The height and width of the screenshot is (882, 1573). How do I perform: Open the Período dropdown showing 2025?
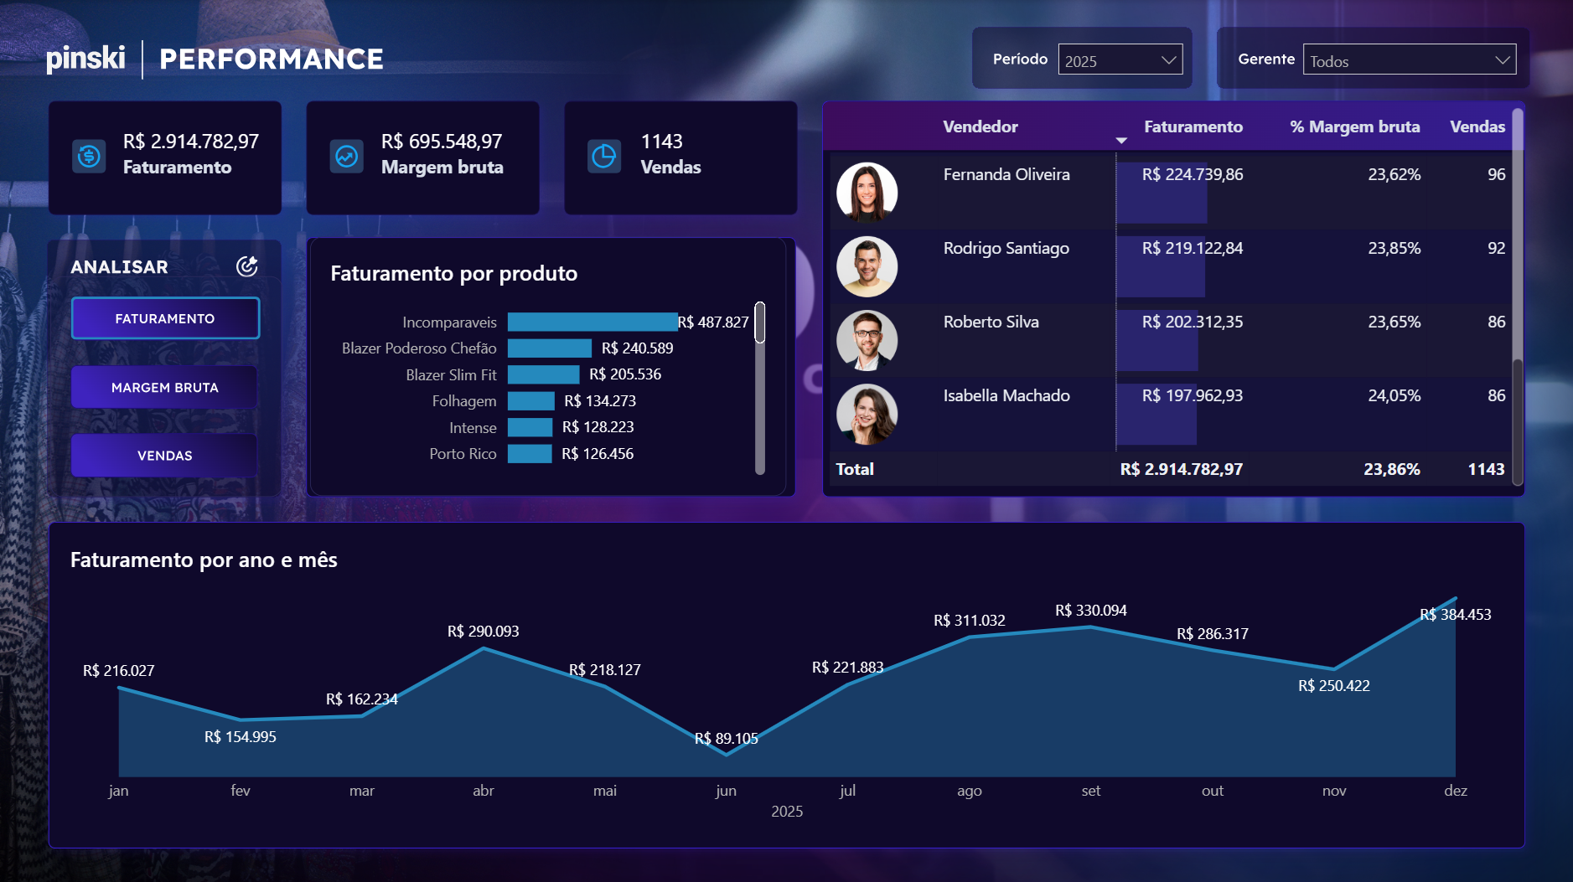coord(1120,59)
